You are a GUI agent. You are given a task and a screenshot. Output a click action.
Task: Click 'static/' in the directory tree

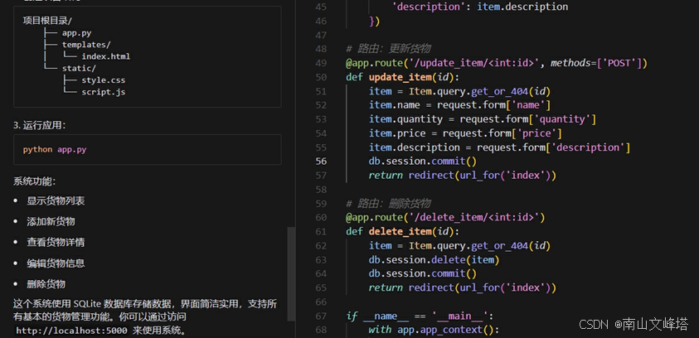pyautogui.click(x=79, y=68)
